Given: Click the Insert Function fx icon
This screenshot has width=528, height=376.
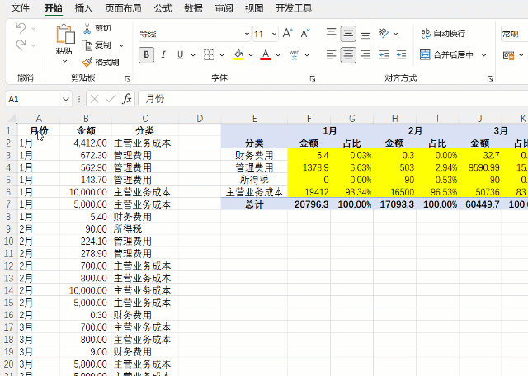Looking at the screenshot, I should pos(127,99).
